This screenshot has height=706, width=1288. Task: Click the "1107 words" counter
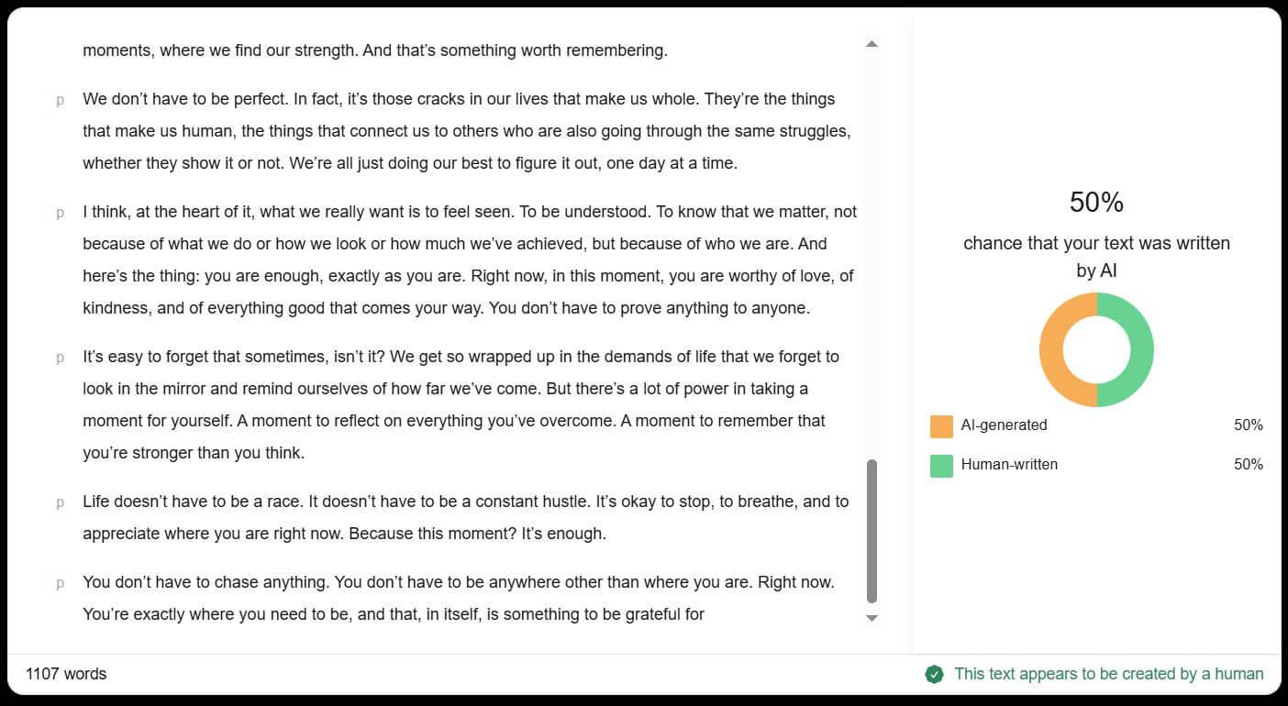66,674
